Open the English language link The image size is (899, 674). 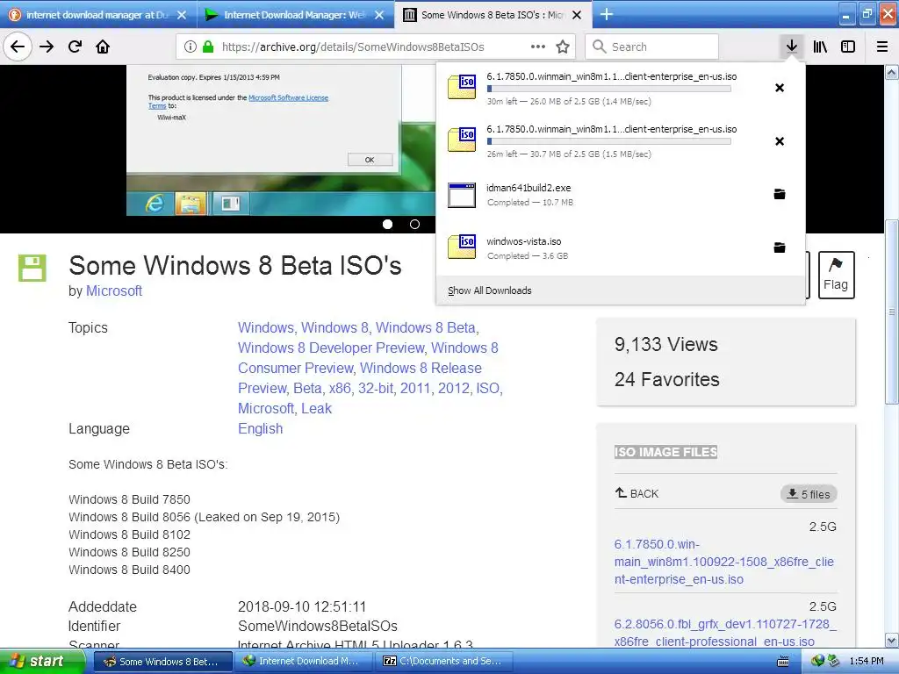click(x=260, y=428)
